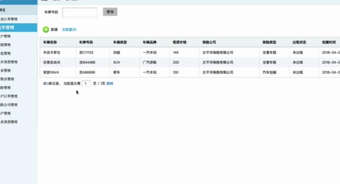The height and width of the screenshot is (184, 340).
Task: Click plate number 吉C11133
Action: pyautogui.click(x=86, y=52)
